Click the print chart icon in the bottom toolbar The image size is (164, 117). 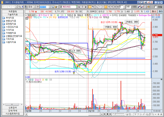pos(150,114)
